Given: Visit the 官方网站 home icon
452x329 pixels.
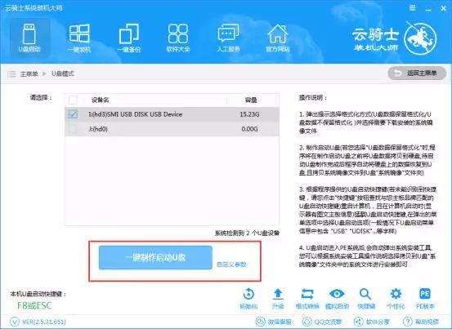Looking at the screenshot, I should [x=277, y=38].
